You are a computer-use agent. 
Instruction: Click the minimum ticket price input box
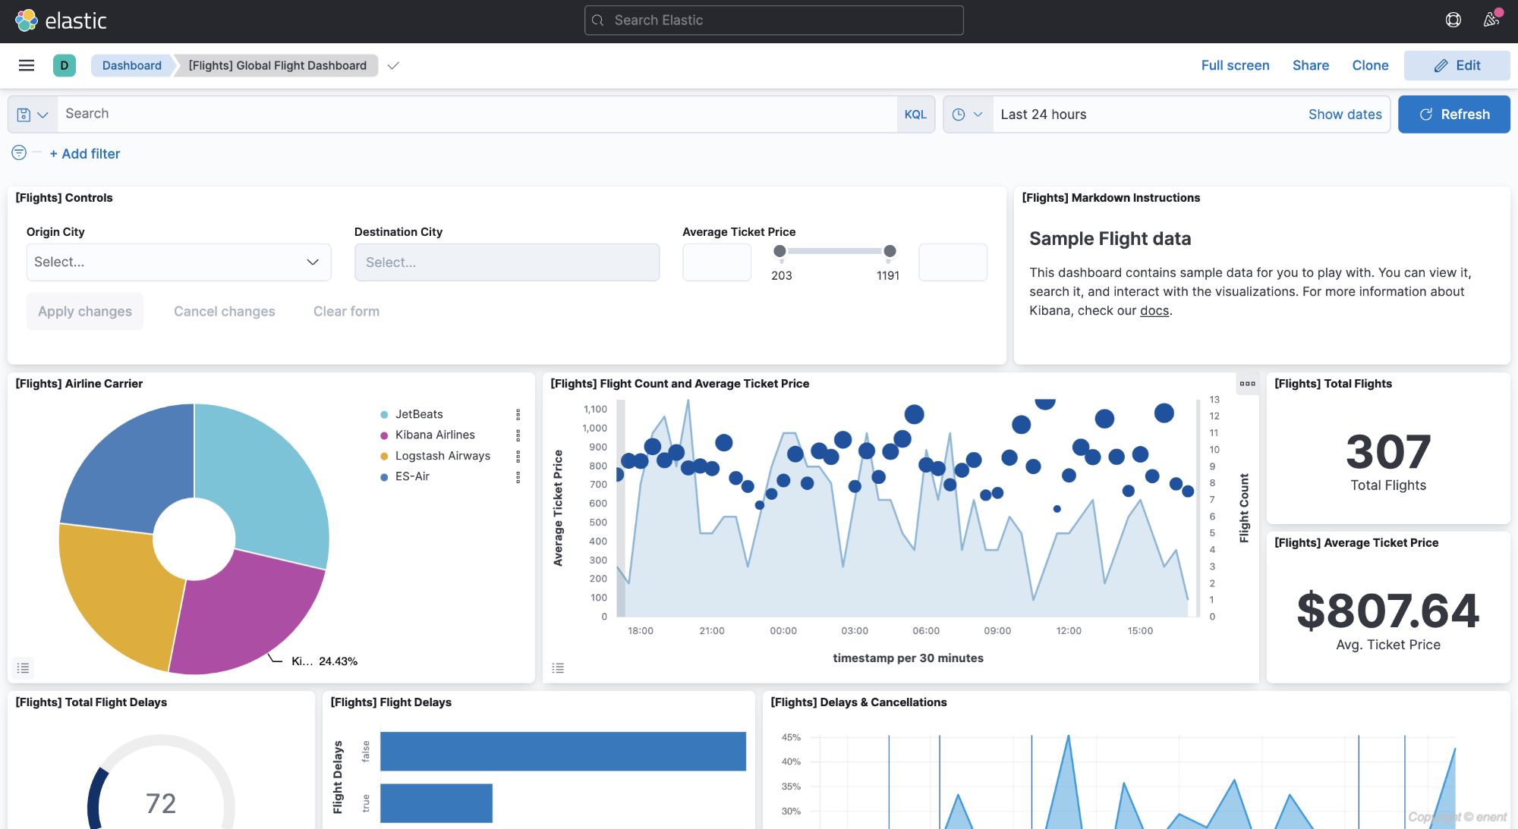pos(716,262)
